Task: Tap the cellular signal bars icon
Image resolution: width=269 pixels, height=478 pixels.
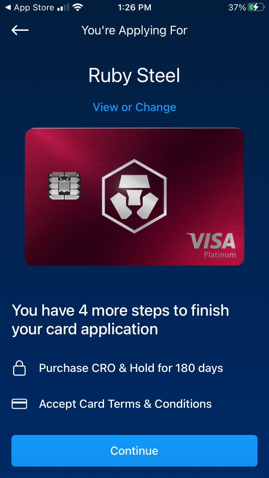Action: point(63,8)
